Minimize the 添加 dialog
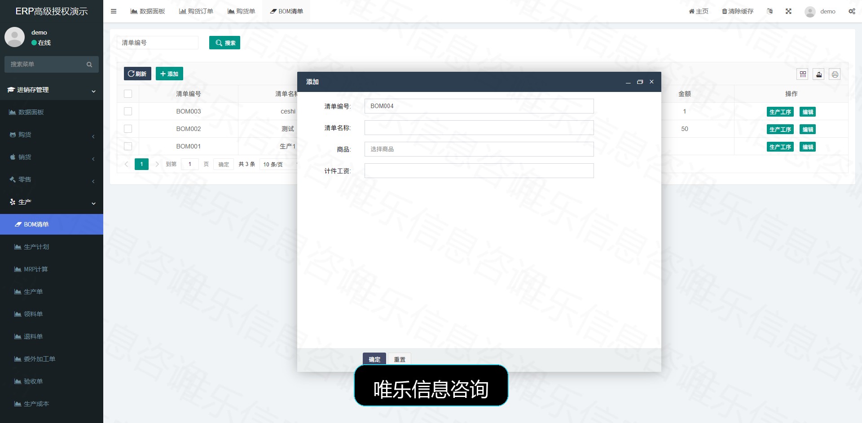This screenshot has width=862, height=423. point(628,82)
